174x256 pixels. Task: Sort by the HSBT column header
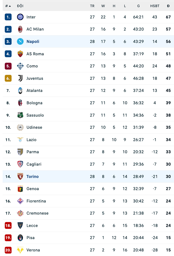click(x=155, y=6)
